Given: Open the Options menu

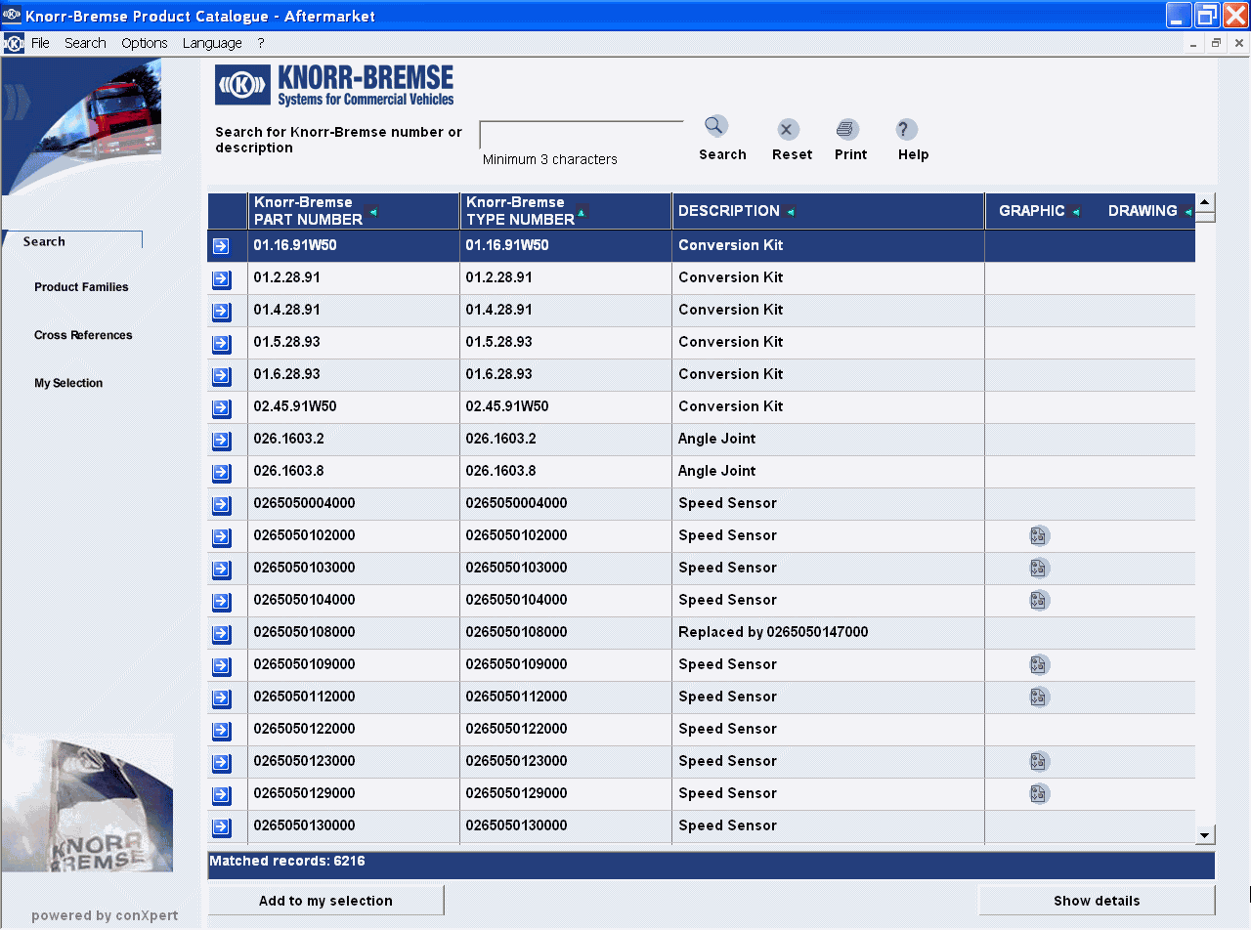Looking at the screenshot, I should tap(145, 43).
